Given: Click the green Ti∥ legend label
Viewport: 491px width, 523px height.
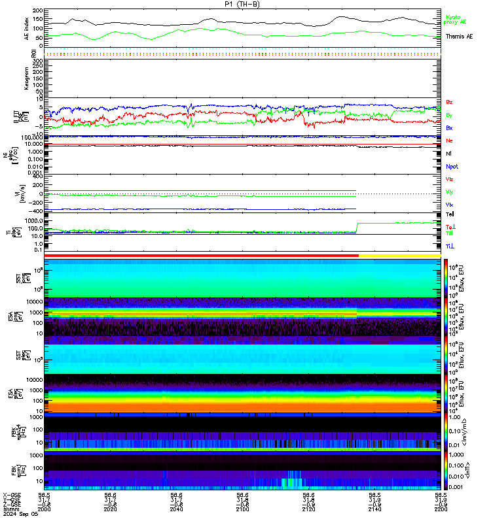Looking at the screenshot, I should (449, 233).
